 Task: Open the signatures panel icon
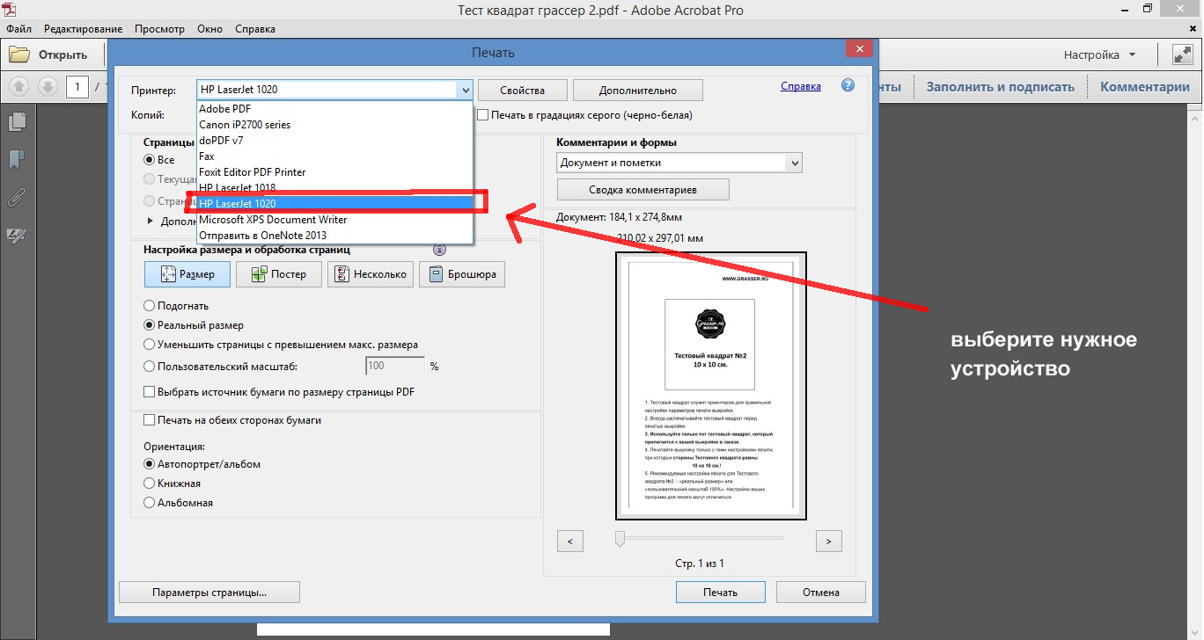[17, 235]
